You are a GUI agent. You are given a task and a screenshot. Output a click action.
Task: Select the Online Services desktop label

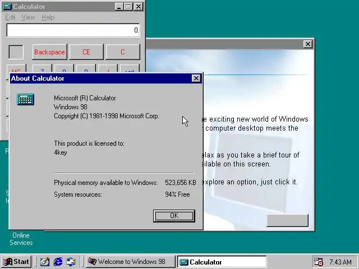21,239
